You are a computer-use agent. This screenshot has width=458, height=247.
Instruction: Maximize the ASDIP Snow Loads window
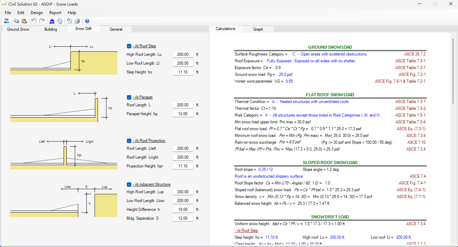[435, 4]
